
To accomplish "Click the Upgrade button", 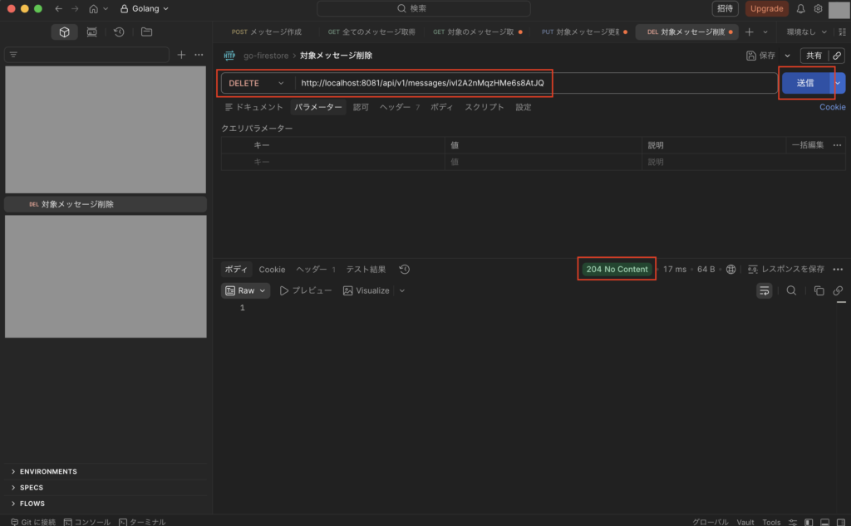I will coord(765,9).
